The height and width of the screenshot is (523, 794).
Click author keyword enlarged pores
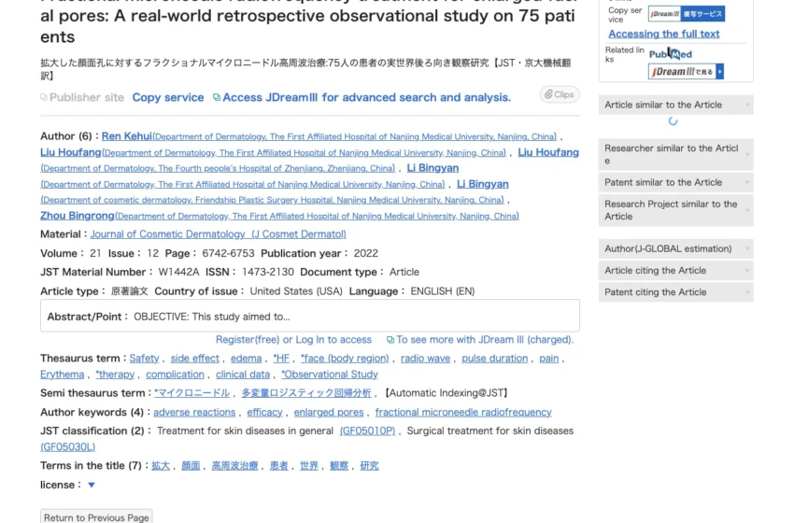(329, 412)
